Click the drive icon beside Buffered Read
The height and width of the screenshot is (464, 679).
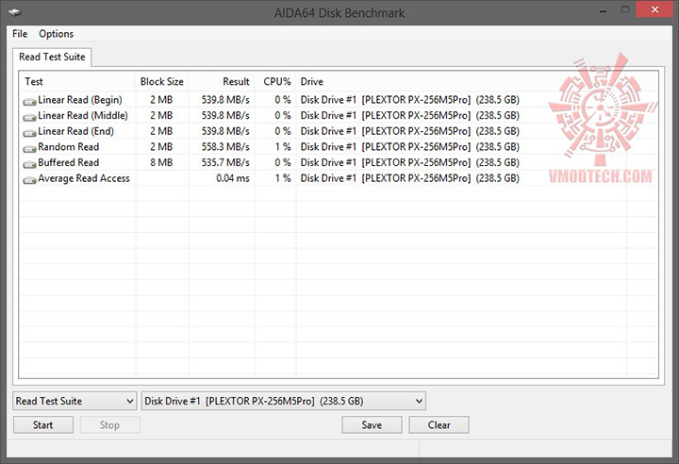(x=29, y=164)
